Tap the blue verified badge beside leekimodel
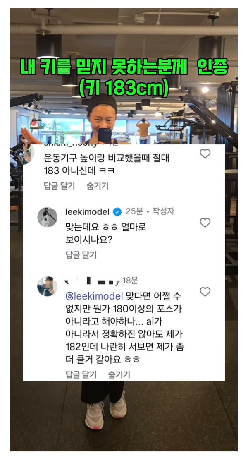This screenshot has height=463, width=248. tap(117, 212)
